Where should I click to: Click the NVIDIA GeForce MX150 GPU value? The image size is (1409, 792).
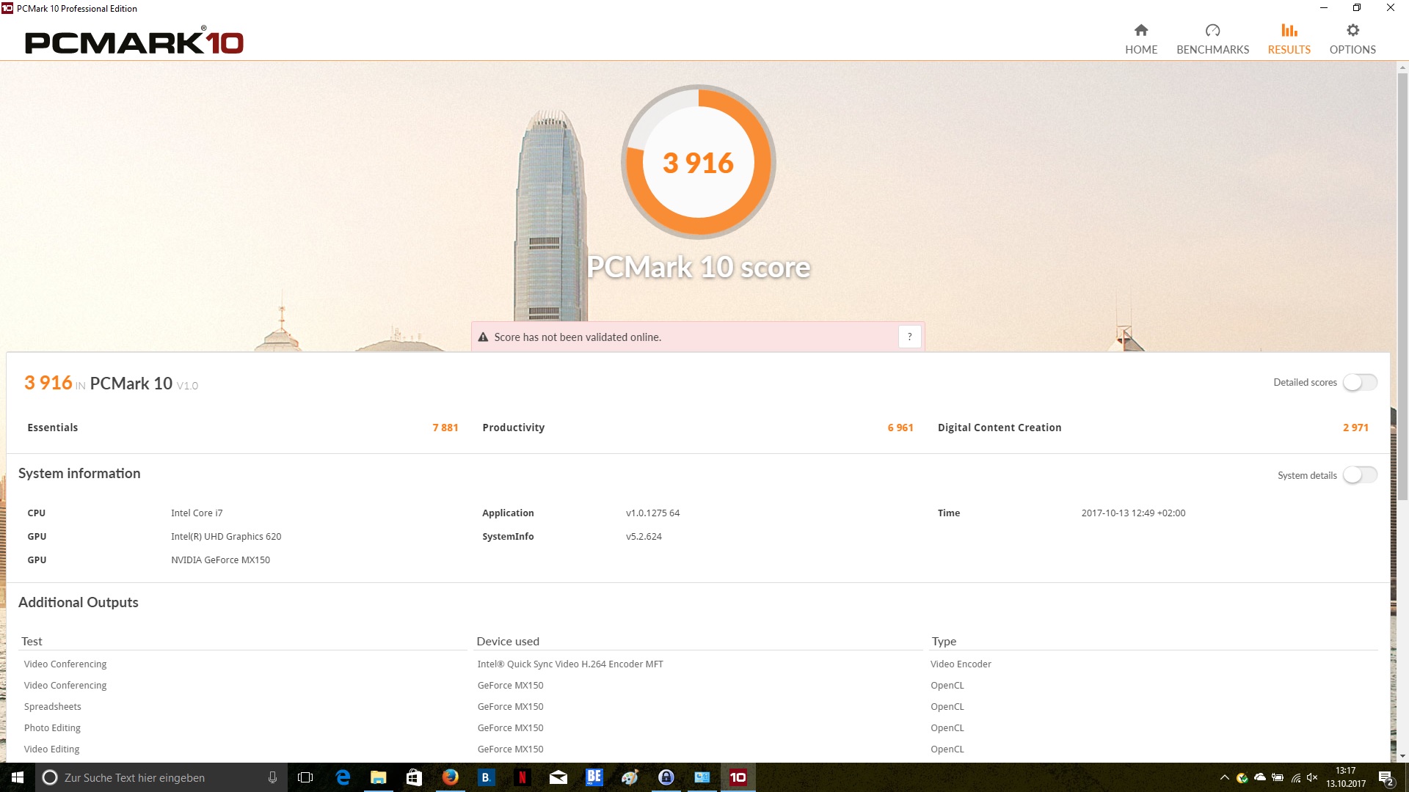point(220,560)
